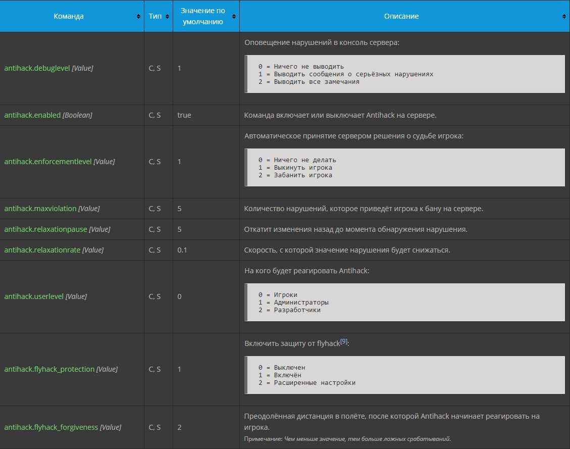Click 'На кого будет реагировать Antihack' text
The height and width of the screenshot is (449, 570).
tap(307, 271)
